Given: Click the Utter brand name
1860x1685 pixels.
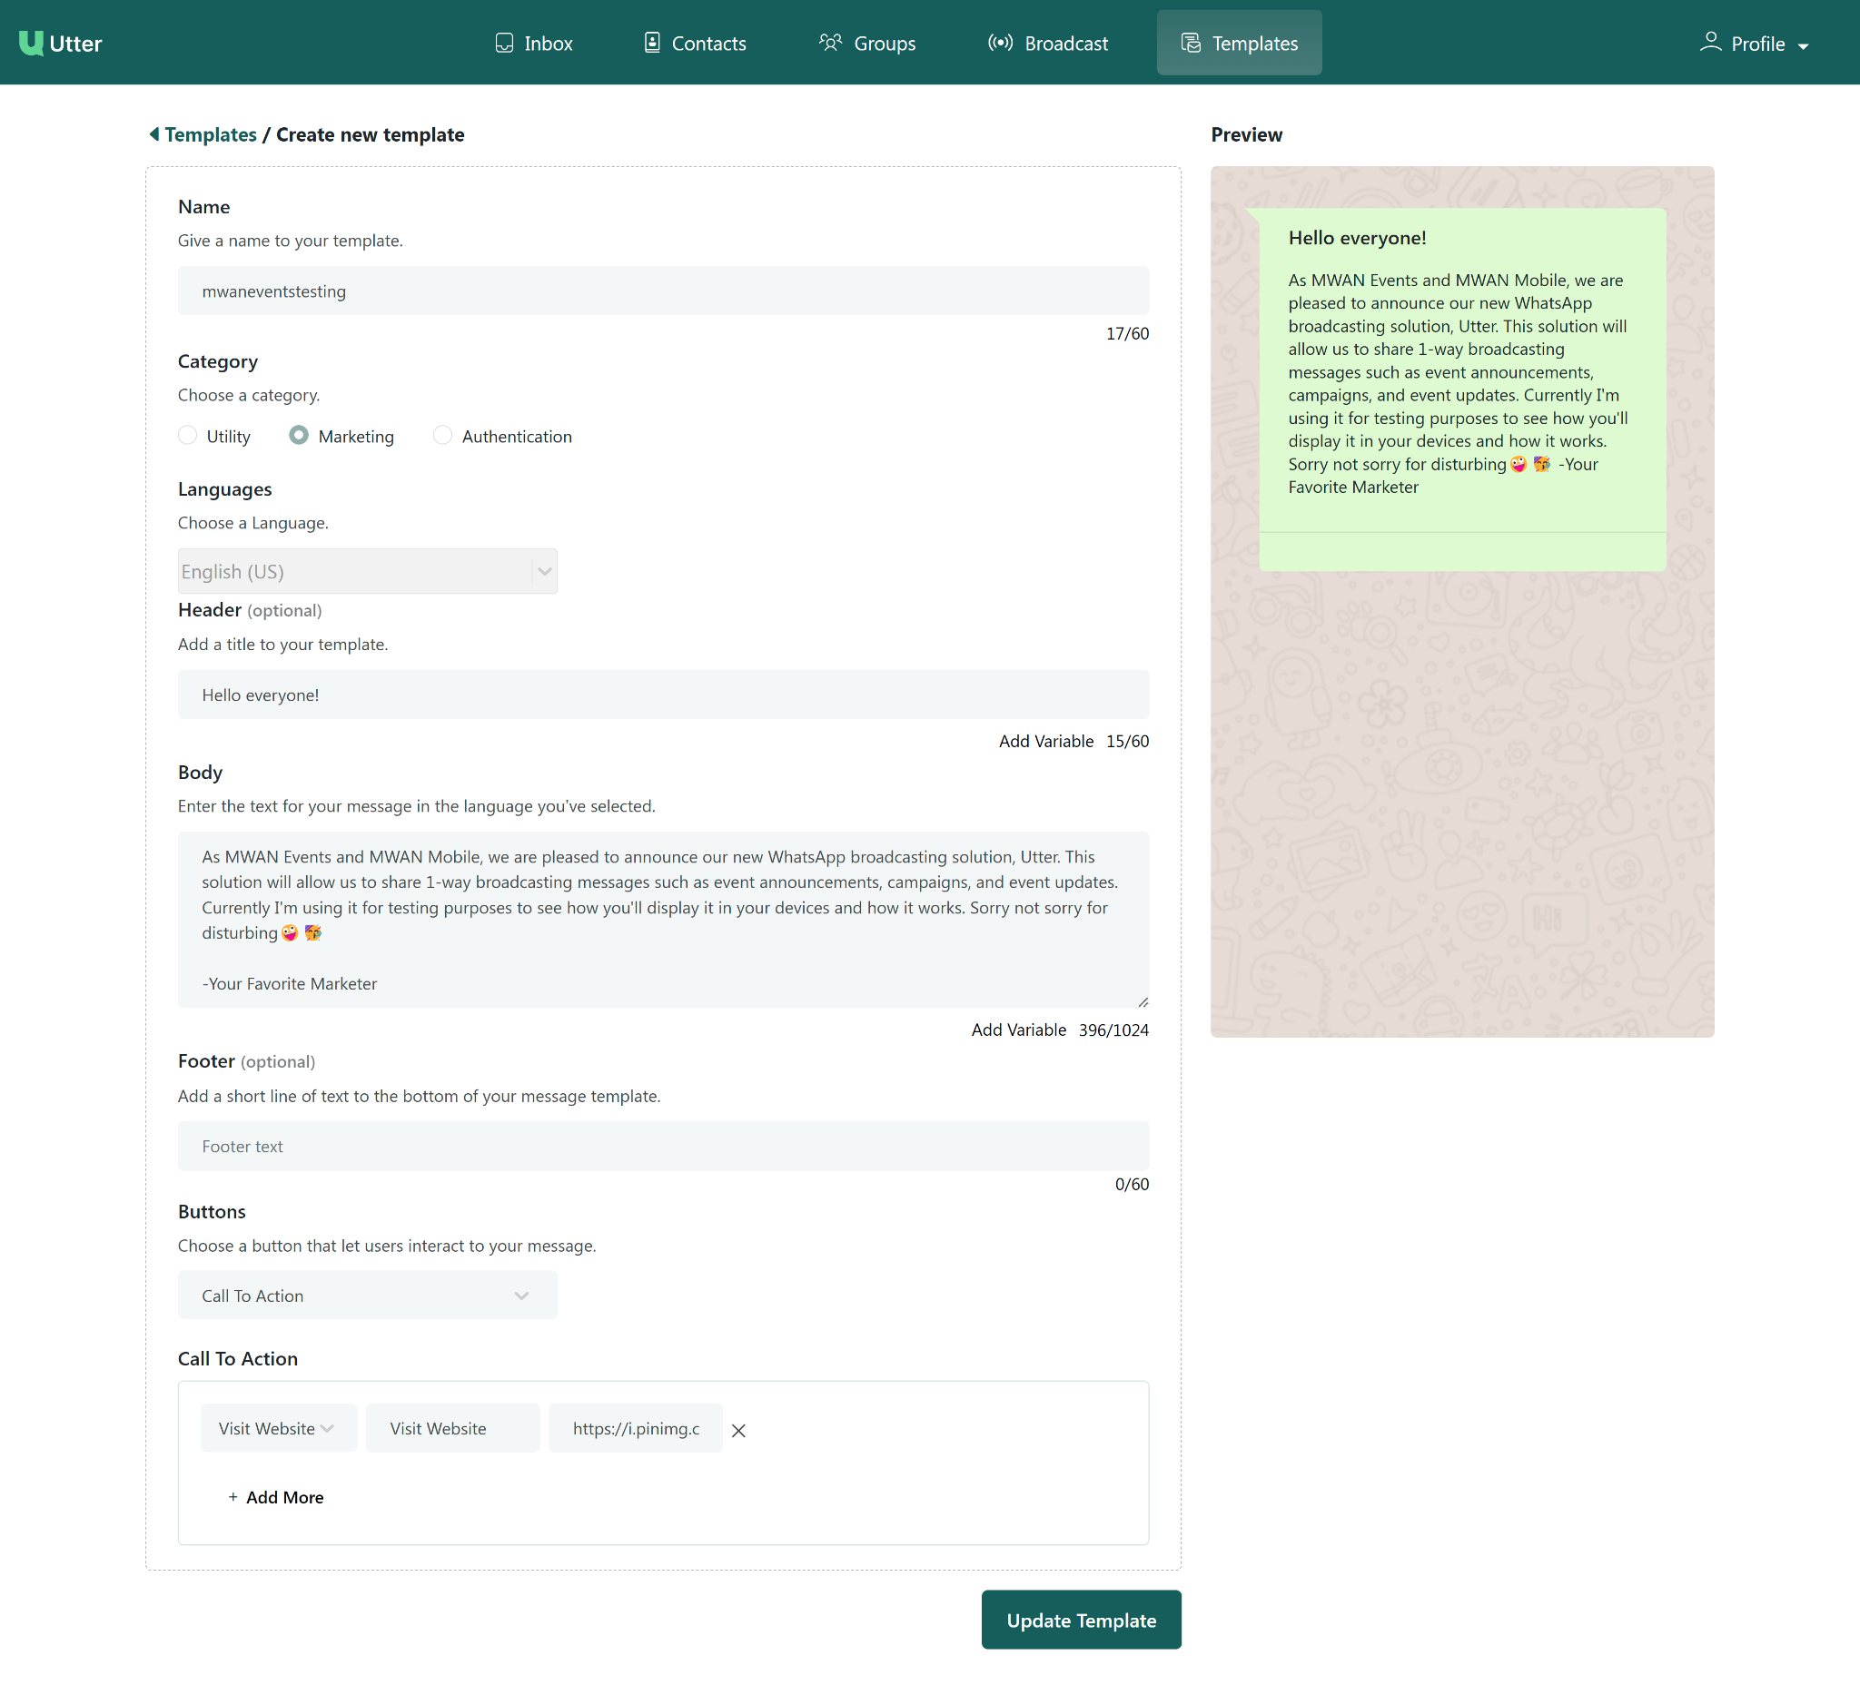Looking at the screenshot, I should point(75,44).
